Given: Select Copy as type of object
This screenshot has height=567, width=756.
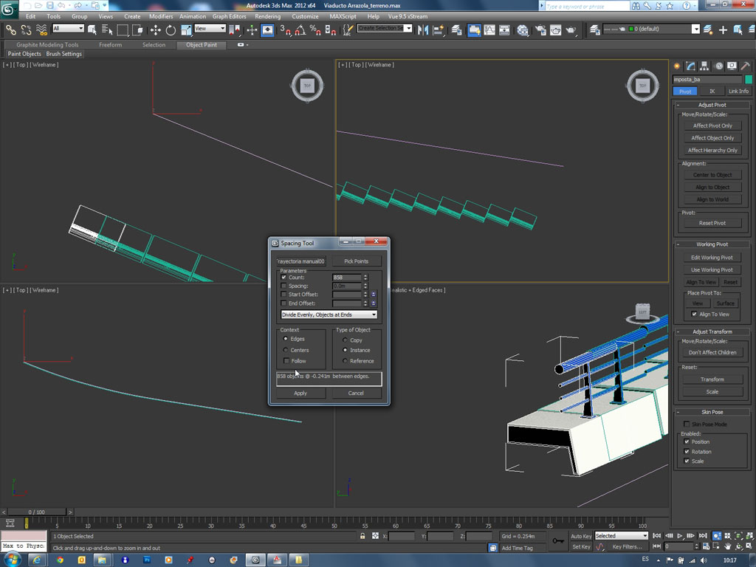Looking at the screenshot, I should pos(345,340).
